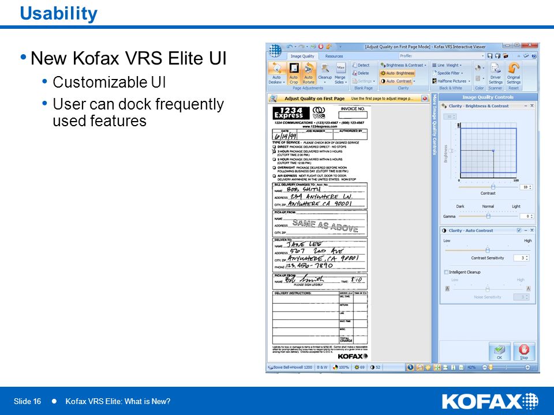Close the Adjust Quality on First Page banner
554x415 pixels.
coord(424,99)
